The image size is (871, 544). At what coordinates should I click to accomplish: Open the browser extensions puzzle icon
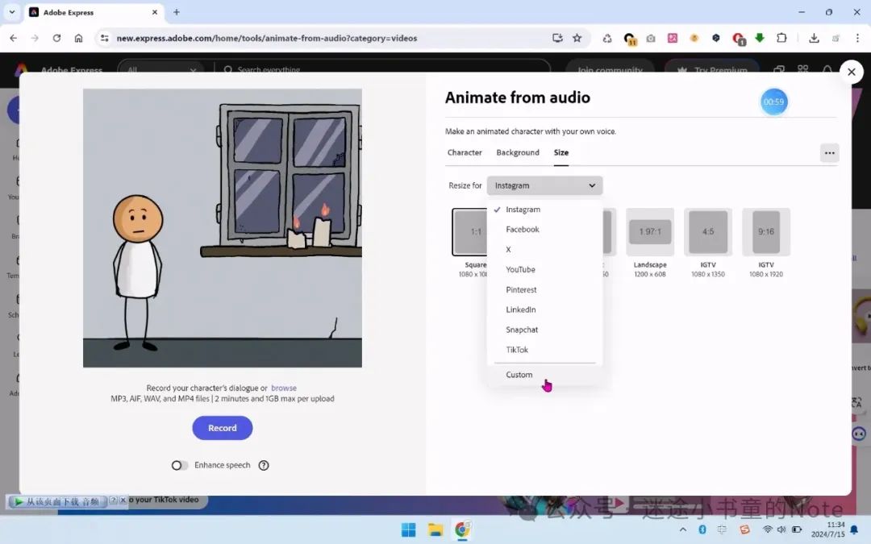(781, 38)
